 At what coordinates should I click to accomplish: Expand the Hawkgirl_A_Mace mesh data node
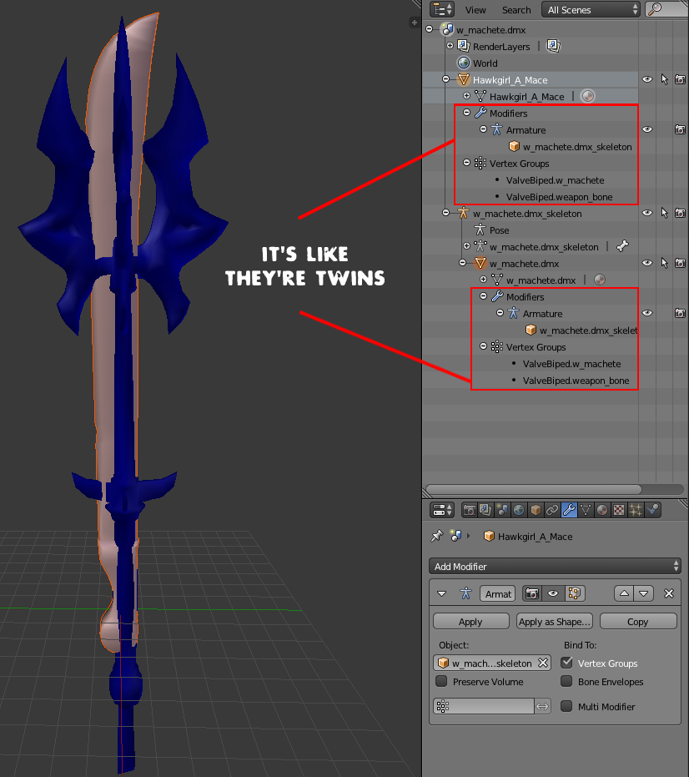pos(466,96)
